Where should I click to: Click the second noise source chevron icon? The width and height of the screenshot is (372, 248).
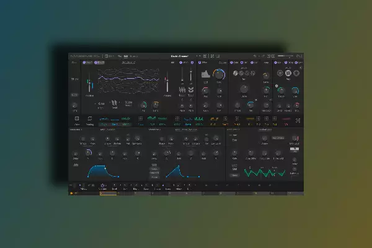[x=191, y=90]
